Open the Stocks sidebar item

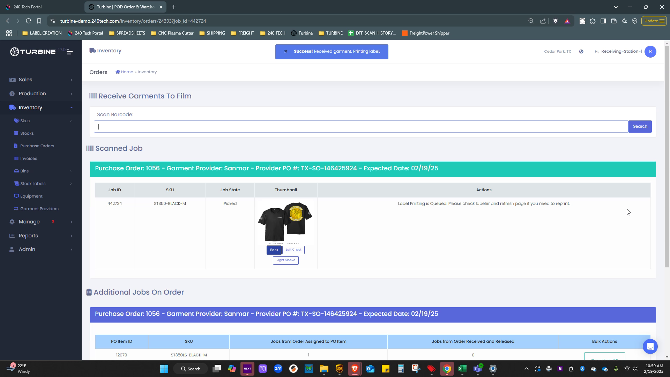27,133
